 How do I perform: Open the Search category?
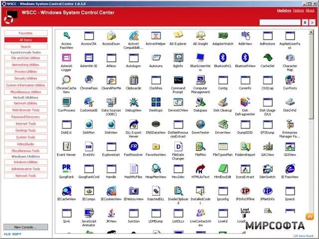point(26,47)
